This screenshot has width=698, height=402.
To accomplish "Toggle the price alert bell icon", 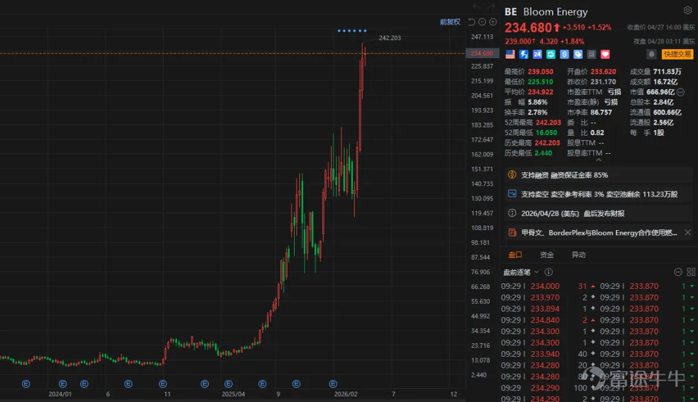I will 651,54.
